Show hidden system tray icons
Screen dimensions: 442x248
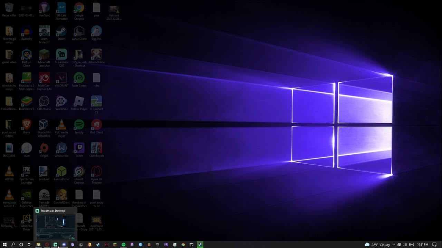point(394,245)
